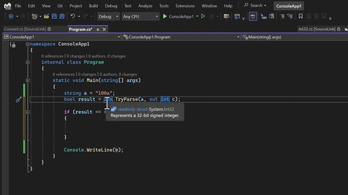Open the Analyze menu
The height and width of the screenshot is (195, 348).
[145, 6]
